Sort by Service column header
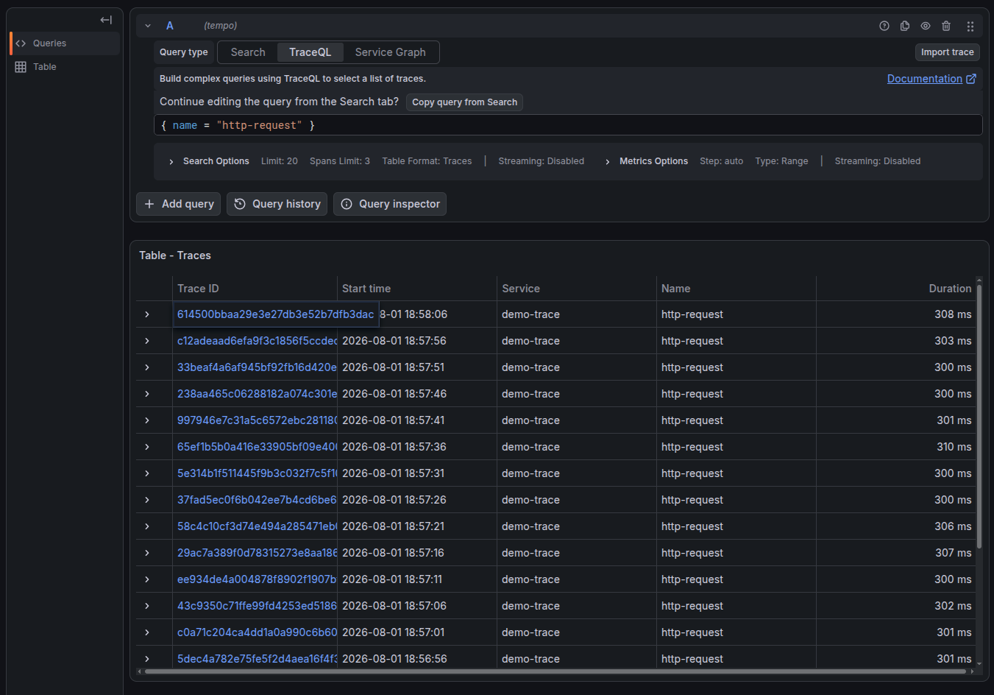The image size is (994, 695). 521,289
